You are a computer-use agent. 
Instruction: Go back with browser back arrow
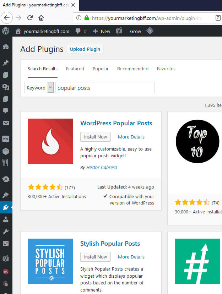pos(7,18)
